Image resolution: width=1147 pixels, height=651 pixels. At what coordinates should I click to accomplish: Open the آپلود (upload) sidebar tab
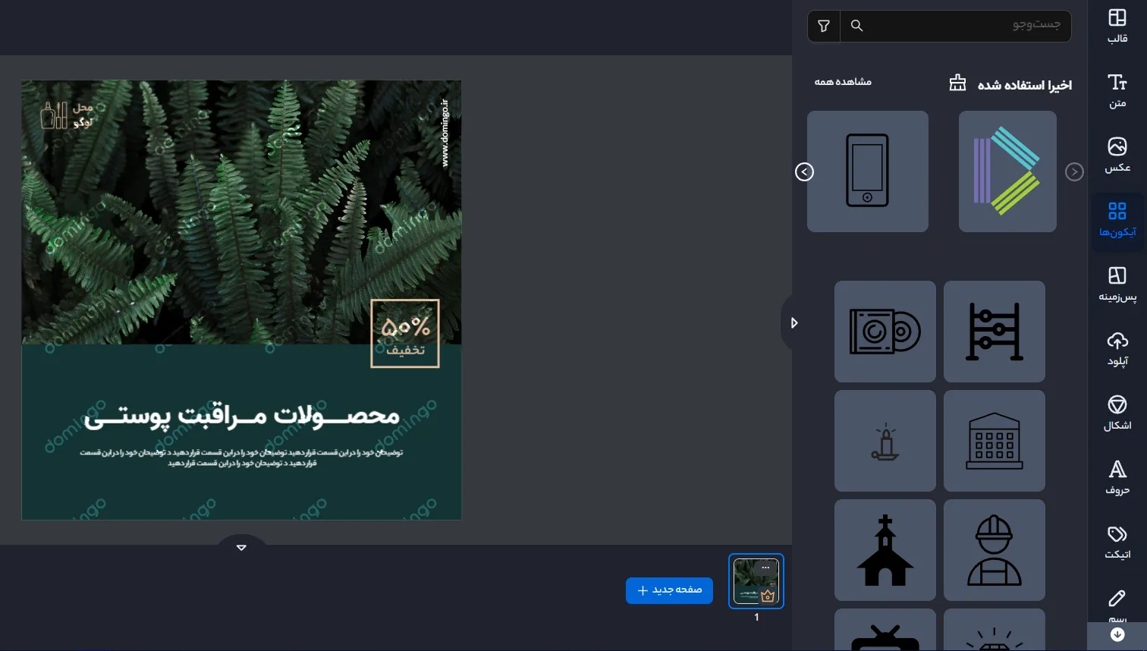click(x=1117, y=349)
